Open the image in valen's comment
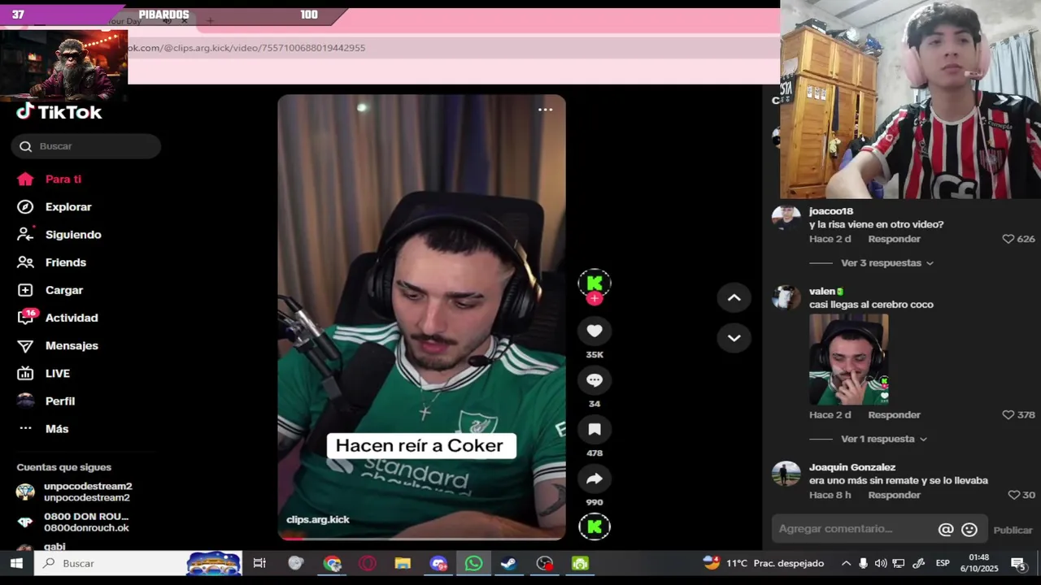The height and width of the screenshot is (585, 1041). [849, 359]
